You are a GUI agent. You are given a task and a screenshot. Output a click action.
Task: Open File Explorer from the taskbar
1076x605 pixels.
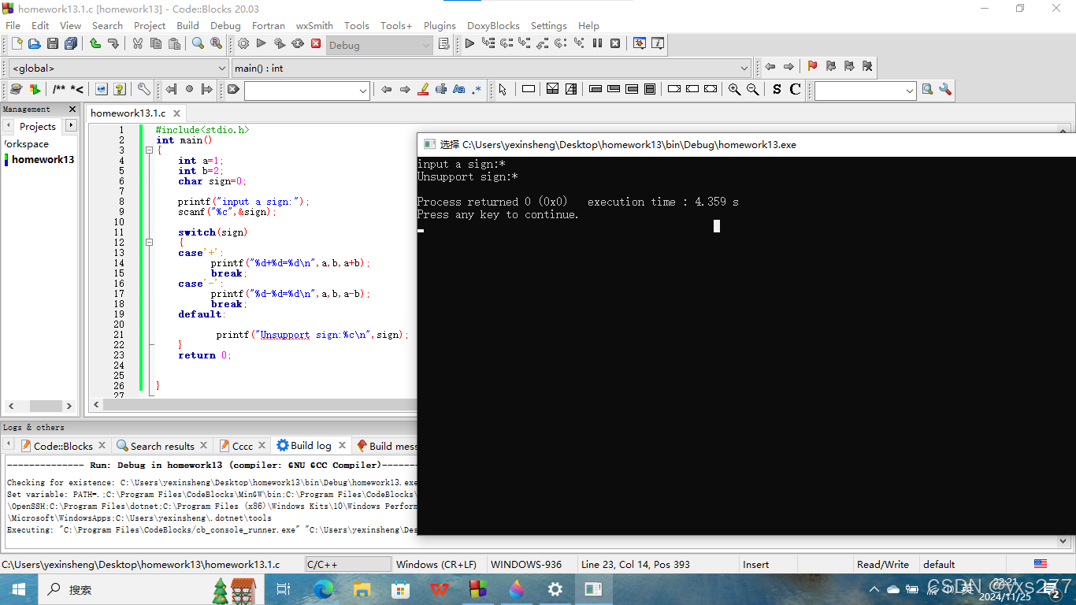(362, 589)
